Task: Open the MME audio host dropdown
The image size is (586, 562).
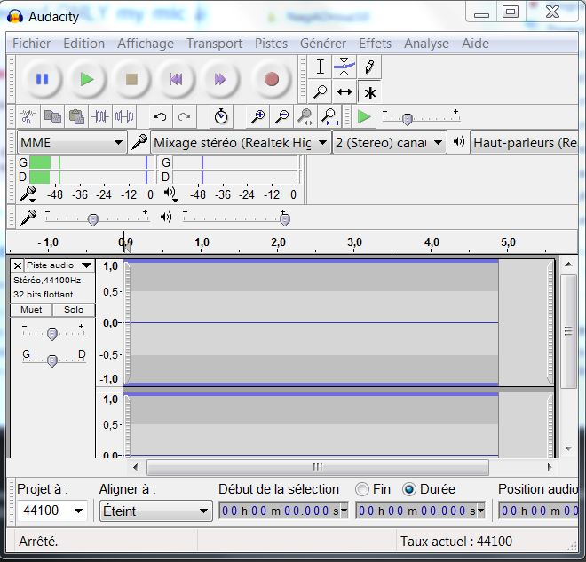Action: pyautogui.click(x=72, y=142)
